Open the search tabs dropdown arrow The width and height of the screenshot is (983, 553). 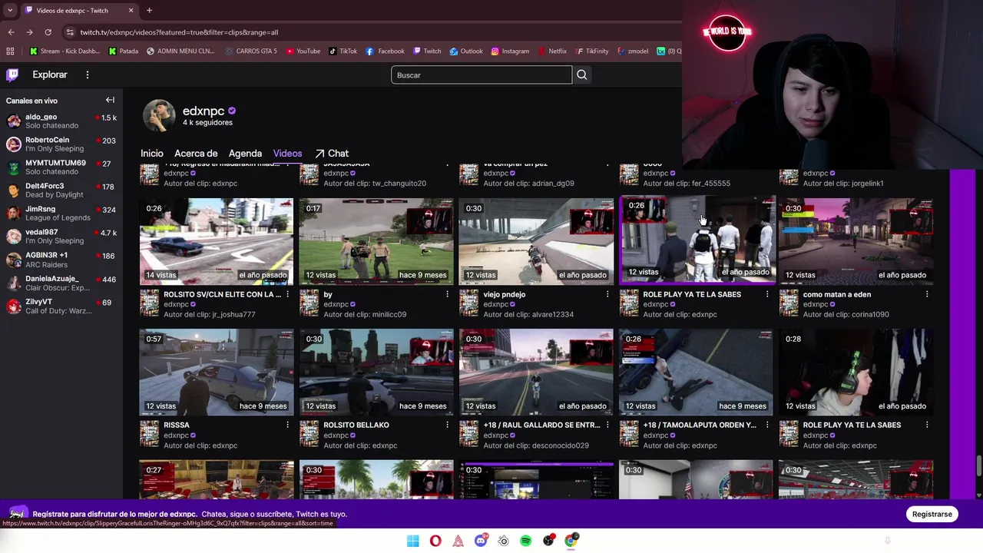(10, 10)
